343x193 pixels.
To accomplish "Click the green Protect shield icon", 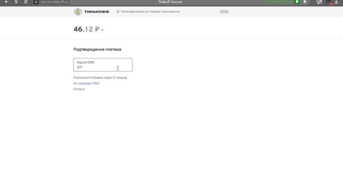I will coord(297,2).
